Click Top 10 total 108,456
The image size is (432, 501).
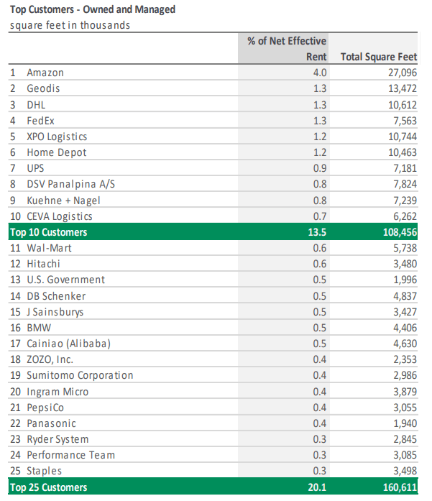click(x=400, y=232)
